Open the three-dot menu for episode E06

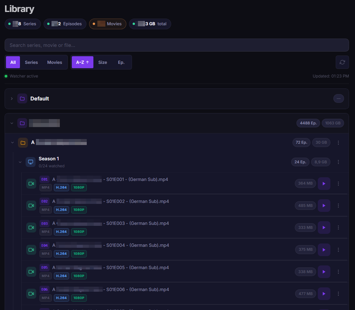point(338,294)
